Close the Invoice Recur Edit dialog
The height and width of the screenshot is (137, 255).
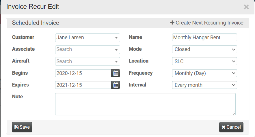tap(246, 7)
